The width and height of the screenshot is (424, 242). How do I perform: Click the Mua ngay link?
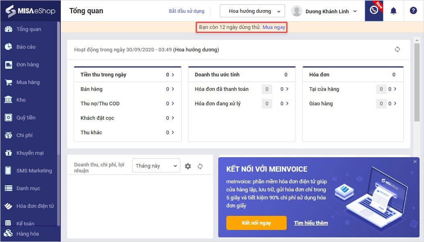pyautogui.click(x=274, y=27)
